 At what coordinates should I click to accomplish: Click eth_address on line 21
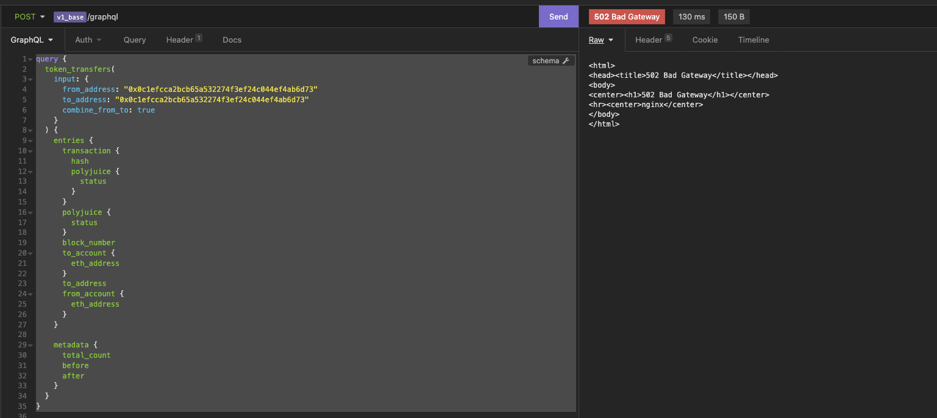coord(95,263)
